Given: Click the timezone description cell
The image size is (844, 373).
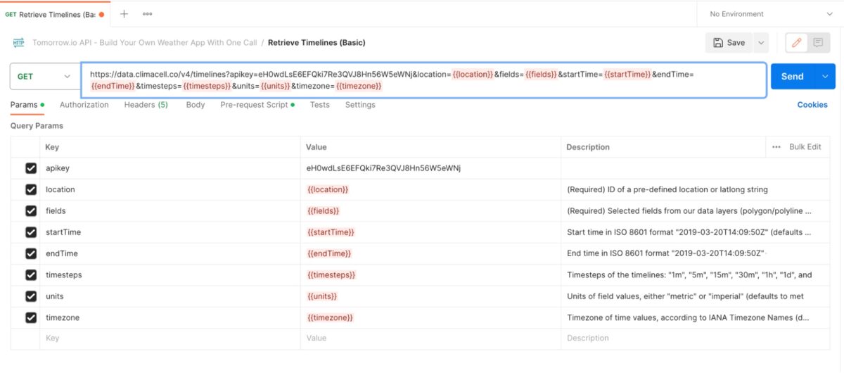Looking at the screenshot, I should (694, 317).
